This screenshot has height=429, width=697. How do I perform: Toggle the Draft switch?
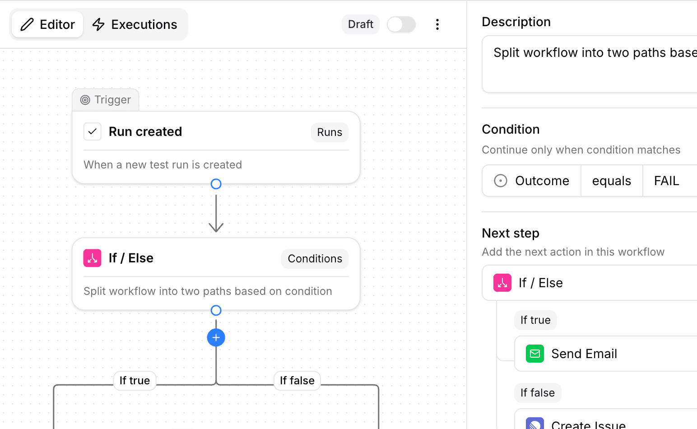pyautogui.click(x=401, y=24)
